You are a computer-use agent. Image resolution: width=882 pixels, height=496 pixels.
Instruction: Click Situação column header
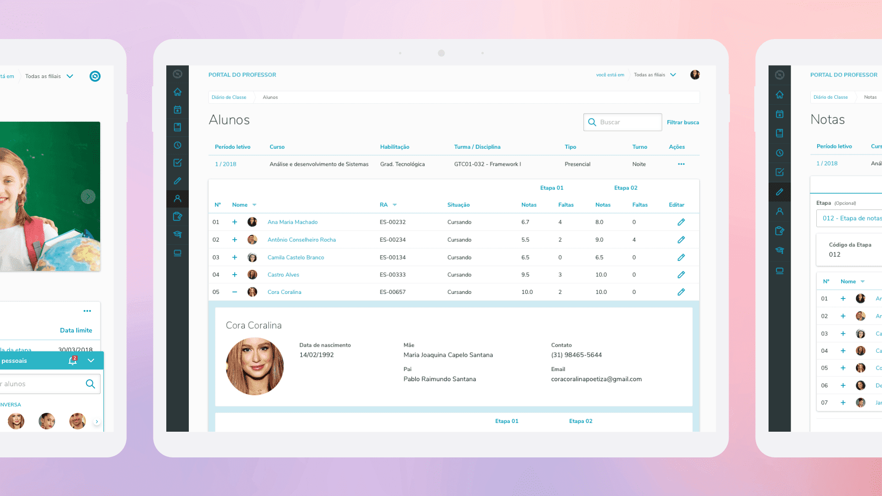(458, 205)
